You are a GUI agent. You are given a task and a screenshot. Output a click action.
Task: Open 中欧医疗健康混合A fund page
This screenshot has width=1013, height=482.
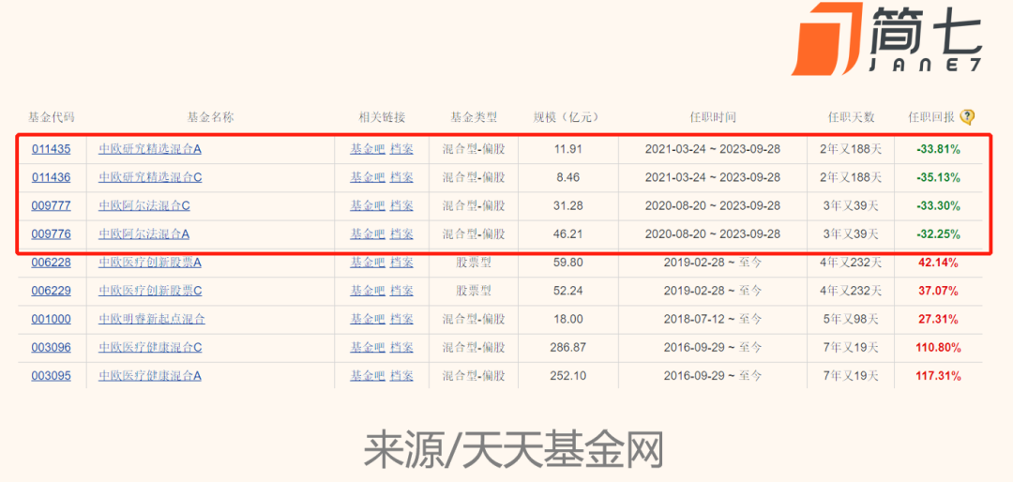coord(150,376)
